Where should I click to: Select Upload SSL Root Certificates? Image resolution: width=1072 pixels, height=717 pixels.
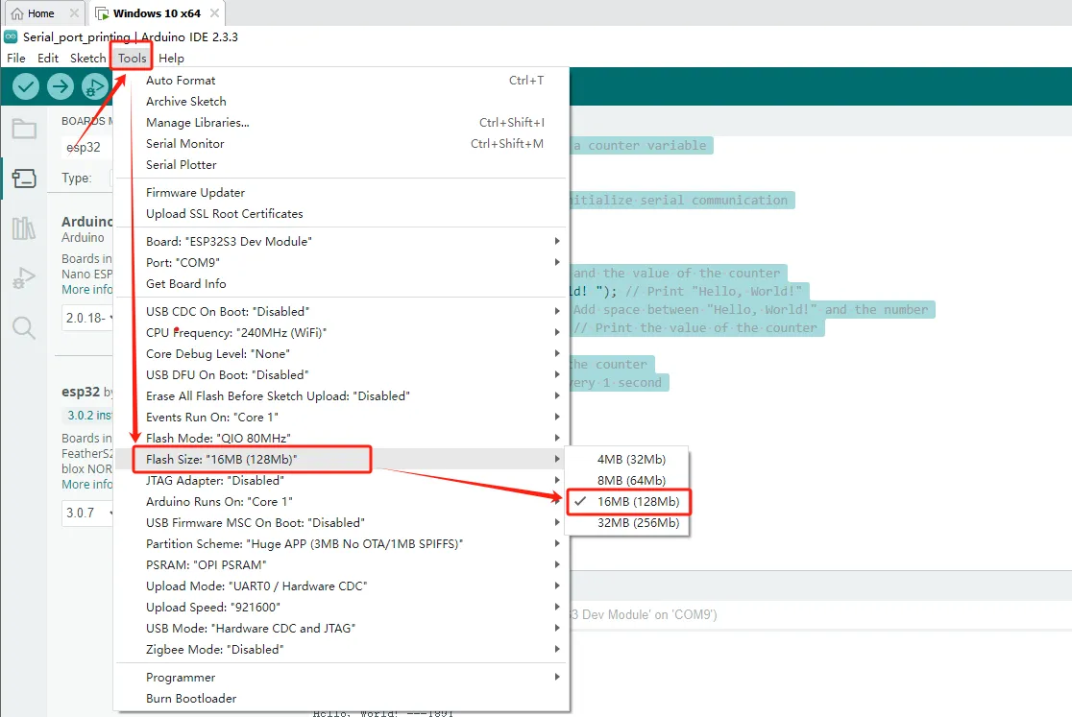pyautogui.click(x=341, y=214)
